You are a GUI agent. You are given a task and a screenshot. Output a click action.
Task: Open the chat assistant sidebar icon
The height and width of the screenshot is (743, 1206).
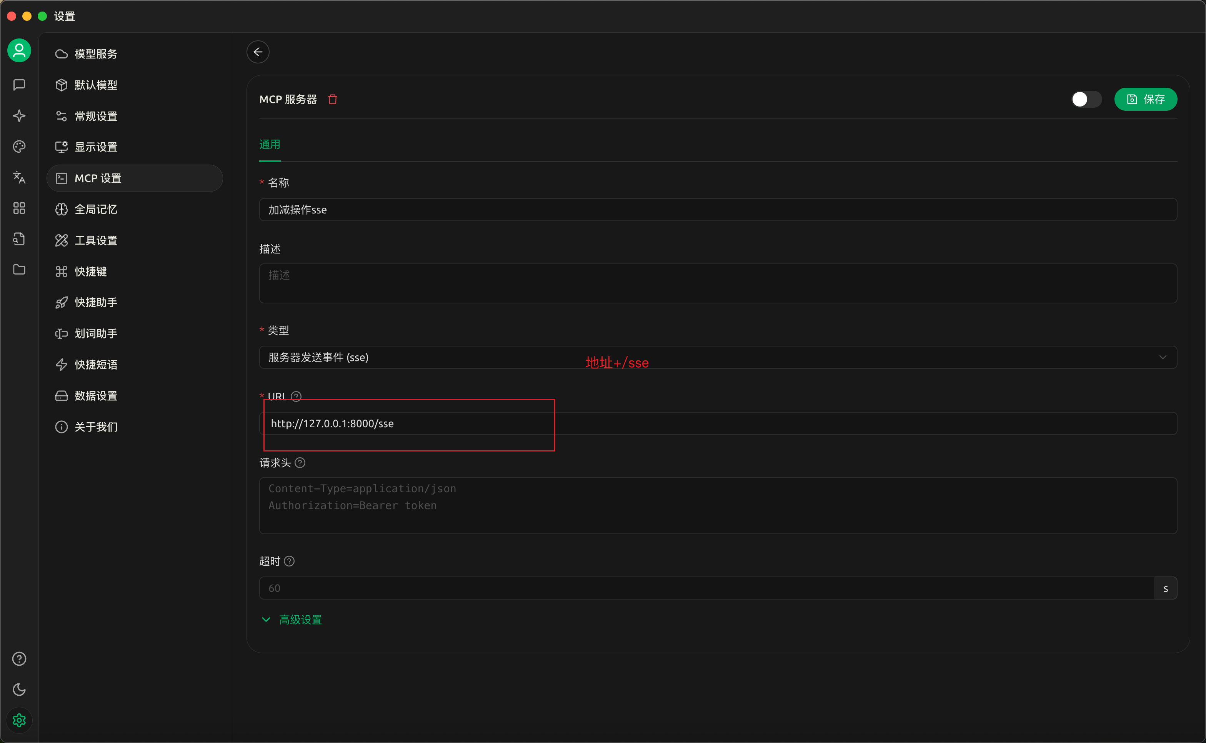(x=19, y=85)
